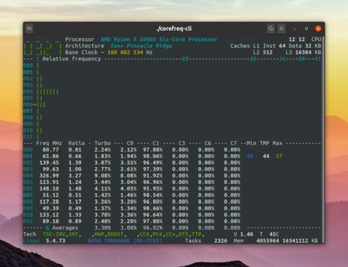Click the new tab icon in title bar
The image size is (348, 267).
pyautogui.click(x=30, y=28)
